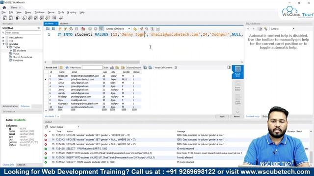314x176 pixels.
Task: Click the Filter objects search field
Action: 23,33
